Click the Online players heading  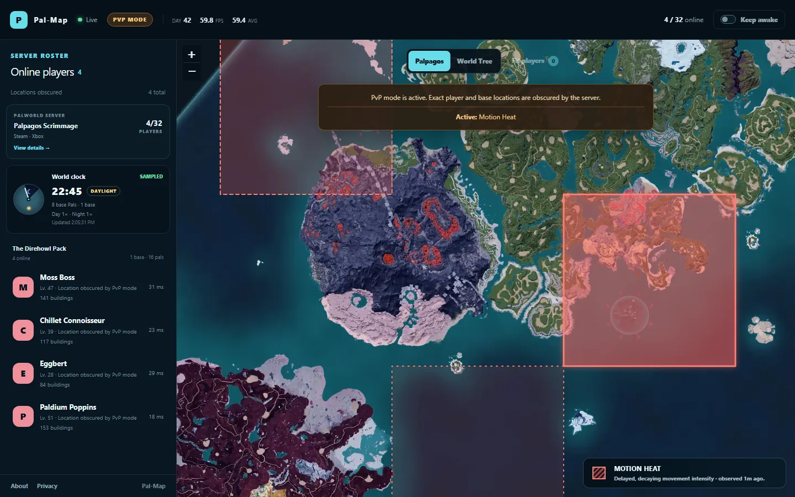coord(42,72)
